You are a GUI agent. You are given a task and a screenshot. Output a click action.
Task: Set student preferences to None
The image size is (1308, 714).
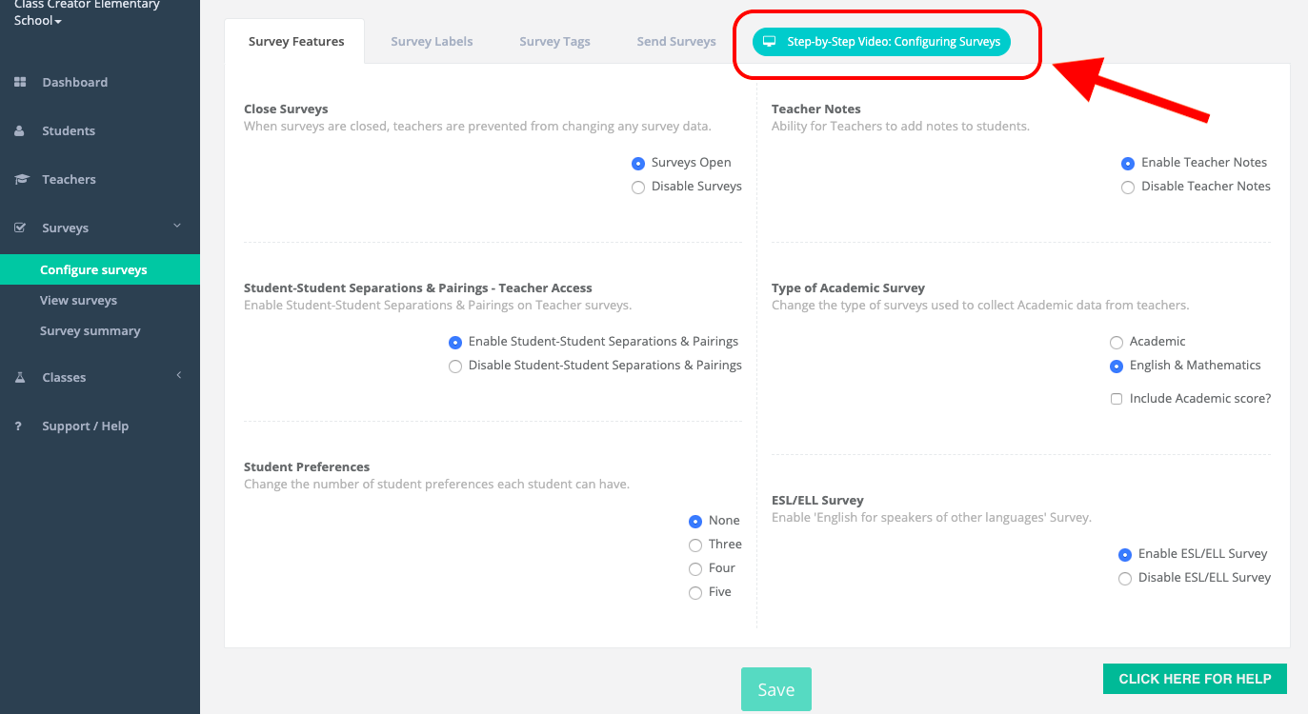pyautogui.click(x=695, y=522)
